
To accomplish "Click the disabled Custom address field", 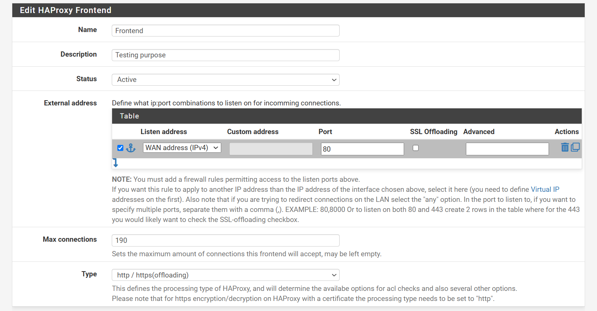I will [271, 149].
